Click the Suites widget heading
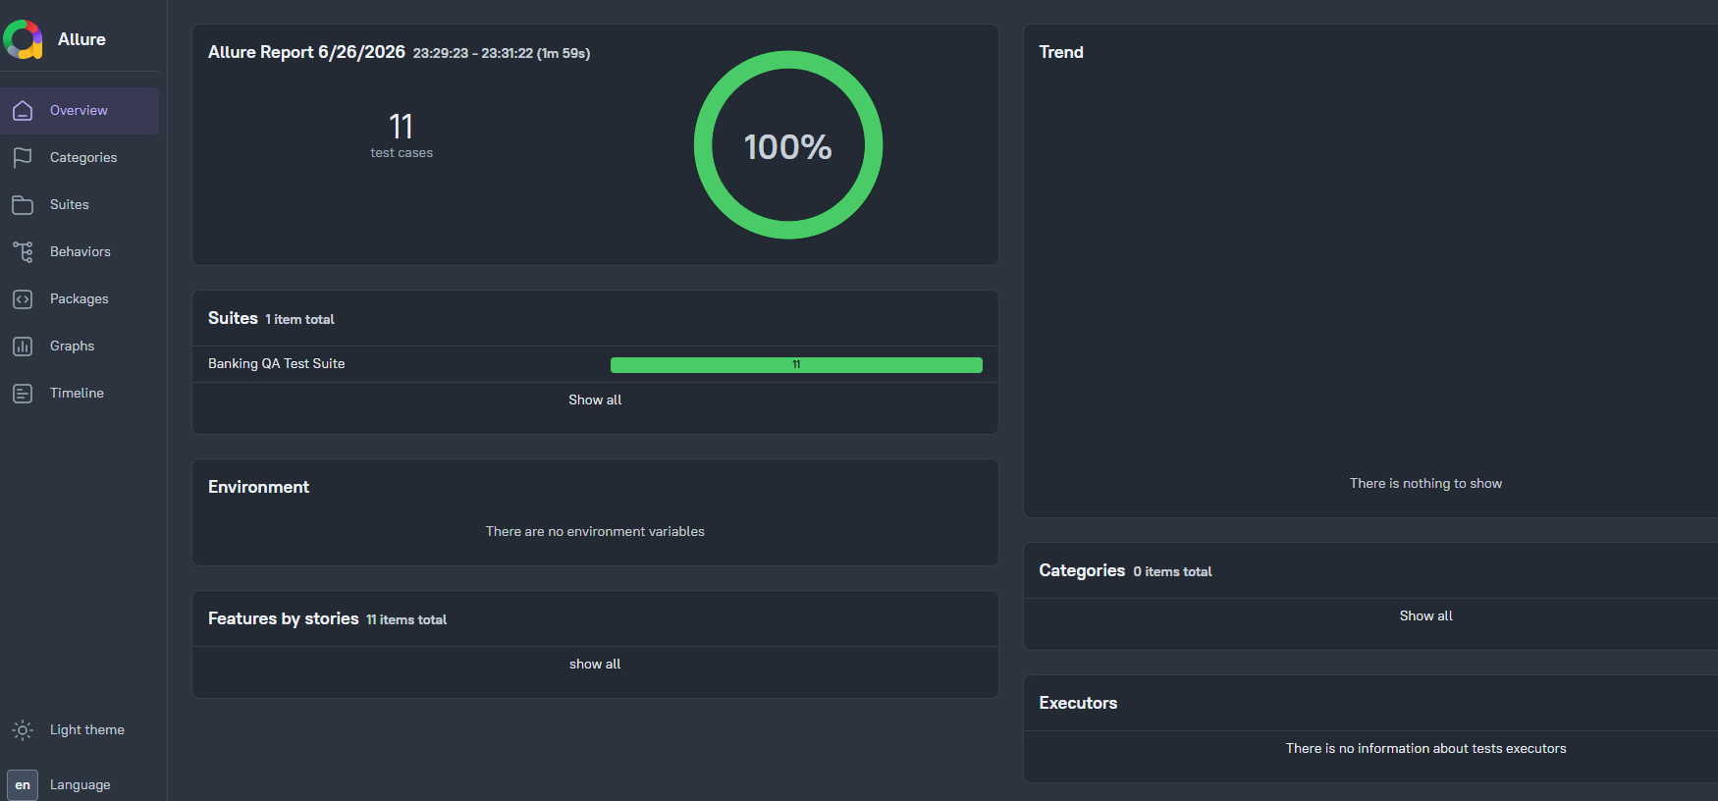1718x801 pixels. tap(233, 319)
